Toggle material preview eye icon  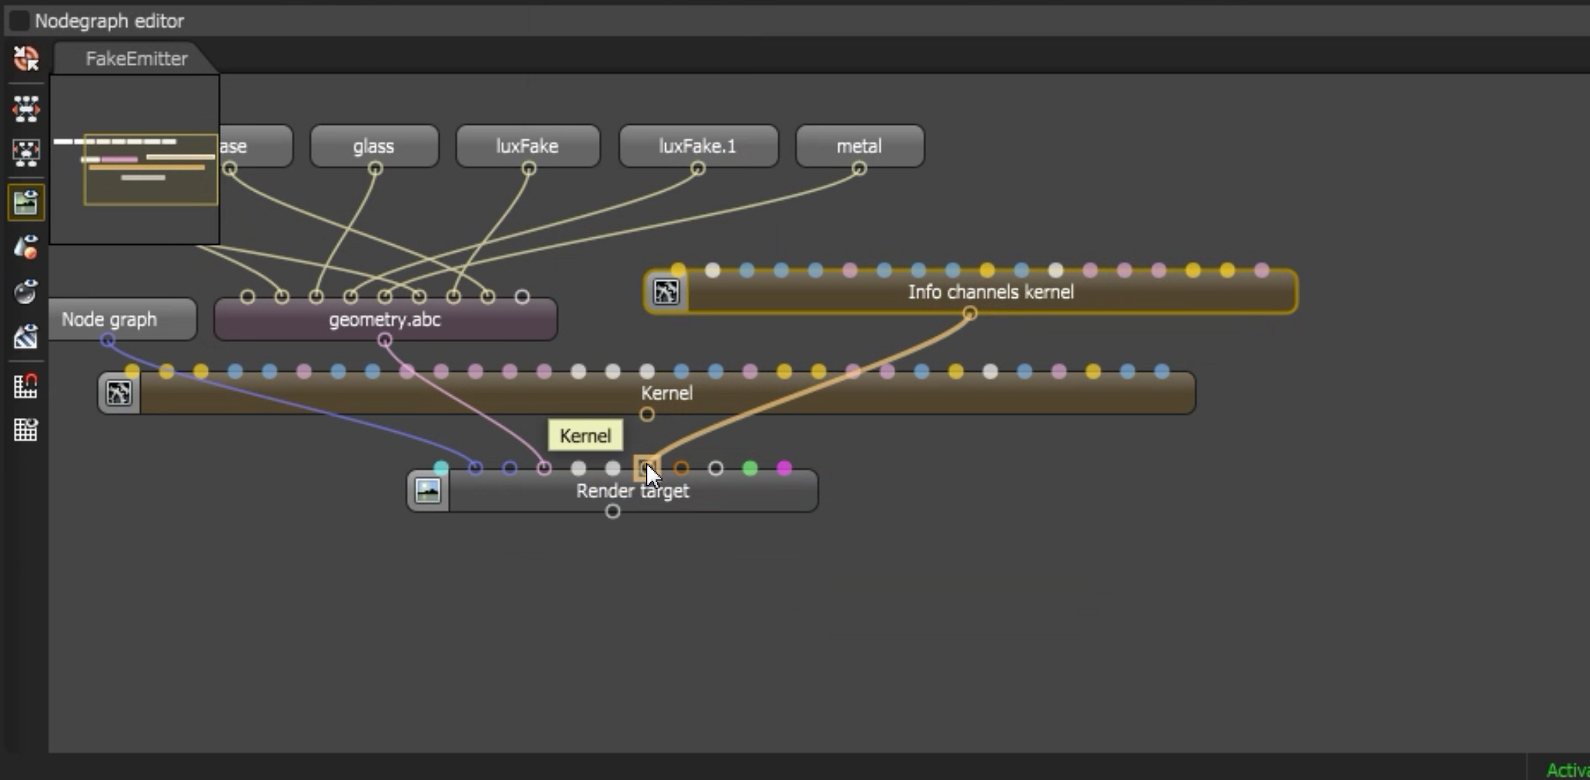tap(26, 292)
